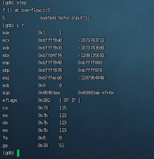Screen dimensions: 154x159
Task: Click the <f+6> symbol offset
Action: click(108, 93)
